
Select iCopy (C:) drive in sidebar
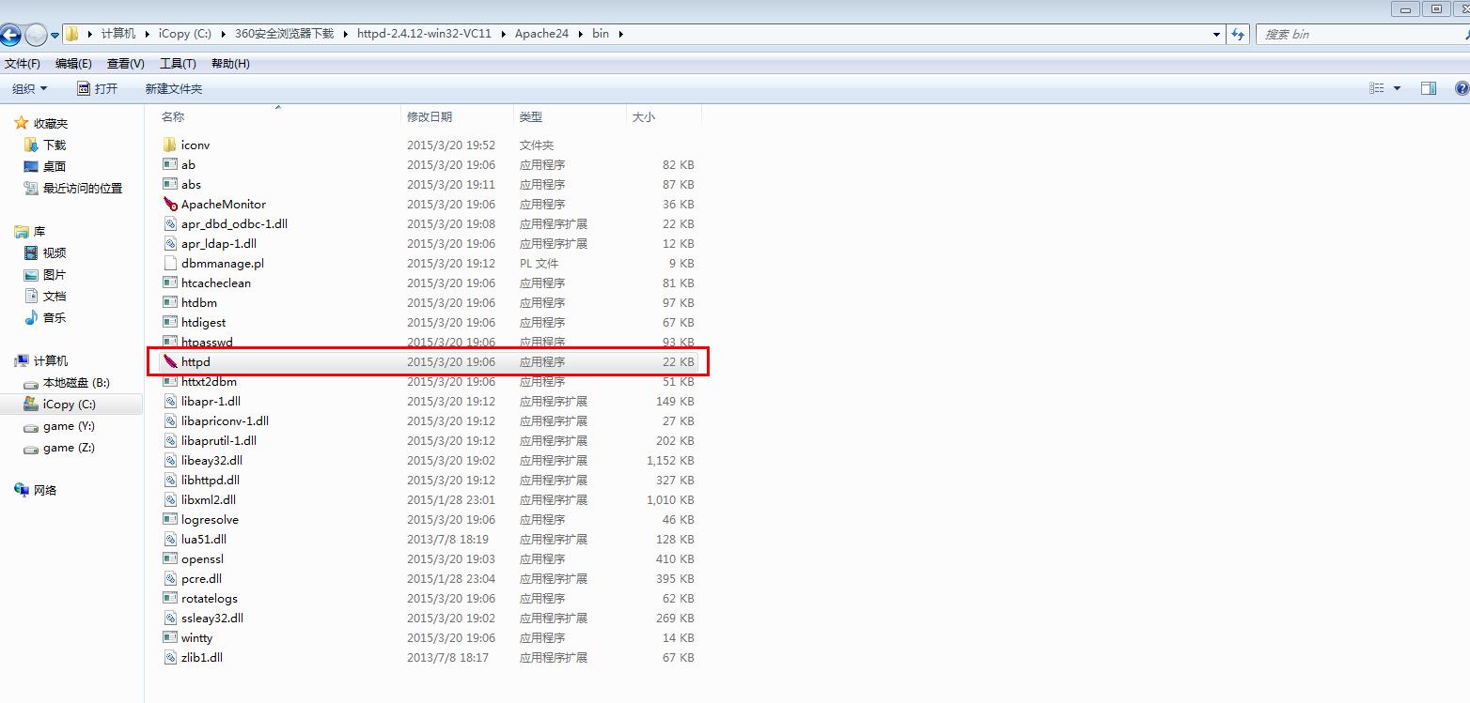tap(69, 404)
